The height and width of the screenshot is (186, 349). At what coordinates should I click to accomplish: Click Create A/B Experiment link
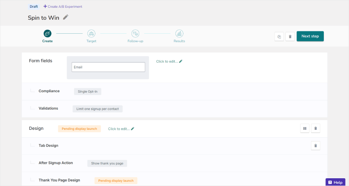coord(63,7)
